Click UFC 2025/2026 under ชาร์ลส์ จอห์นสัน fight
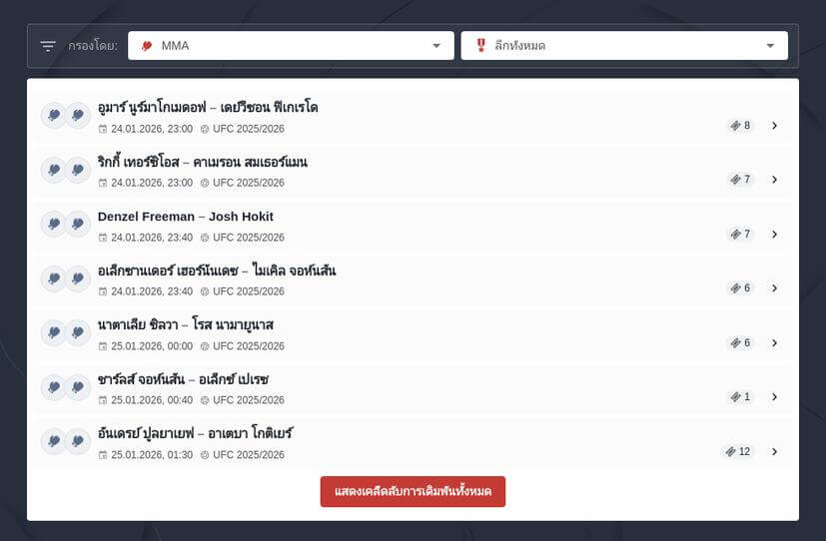826x541 pixels. 249,400
